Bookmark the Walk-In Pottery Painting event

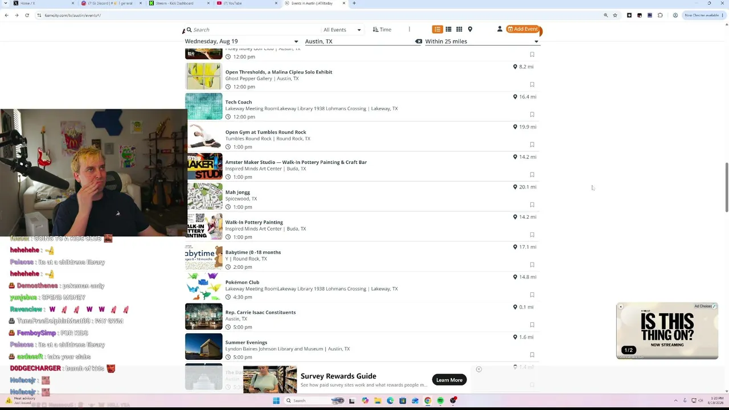(532, 235)
